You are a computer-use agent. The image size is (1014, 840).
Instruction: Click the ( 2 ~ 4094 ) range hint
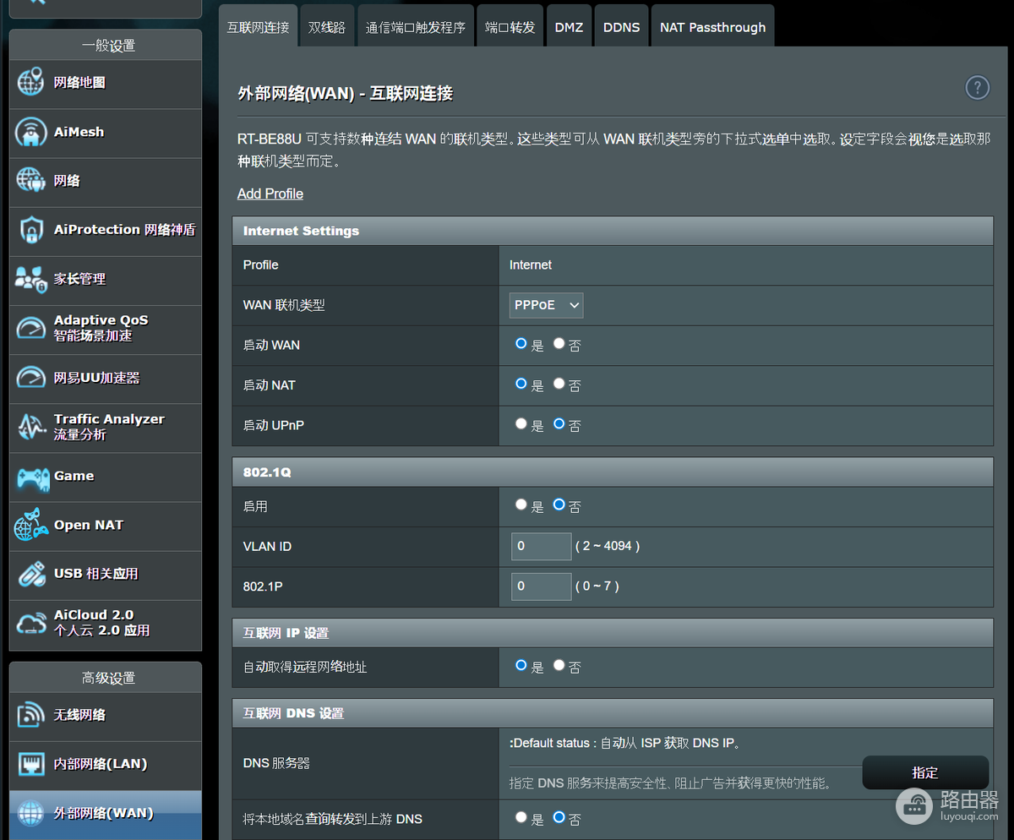tap(608, 546)
